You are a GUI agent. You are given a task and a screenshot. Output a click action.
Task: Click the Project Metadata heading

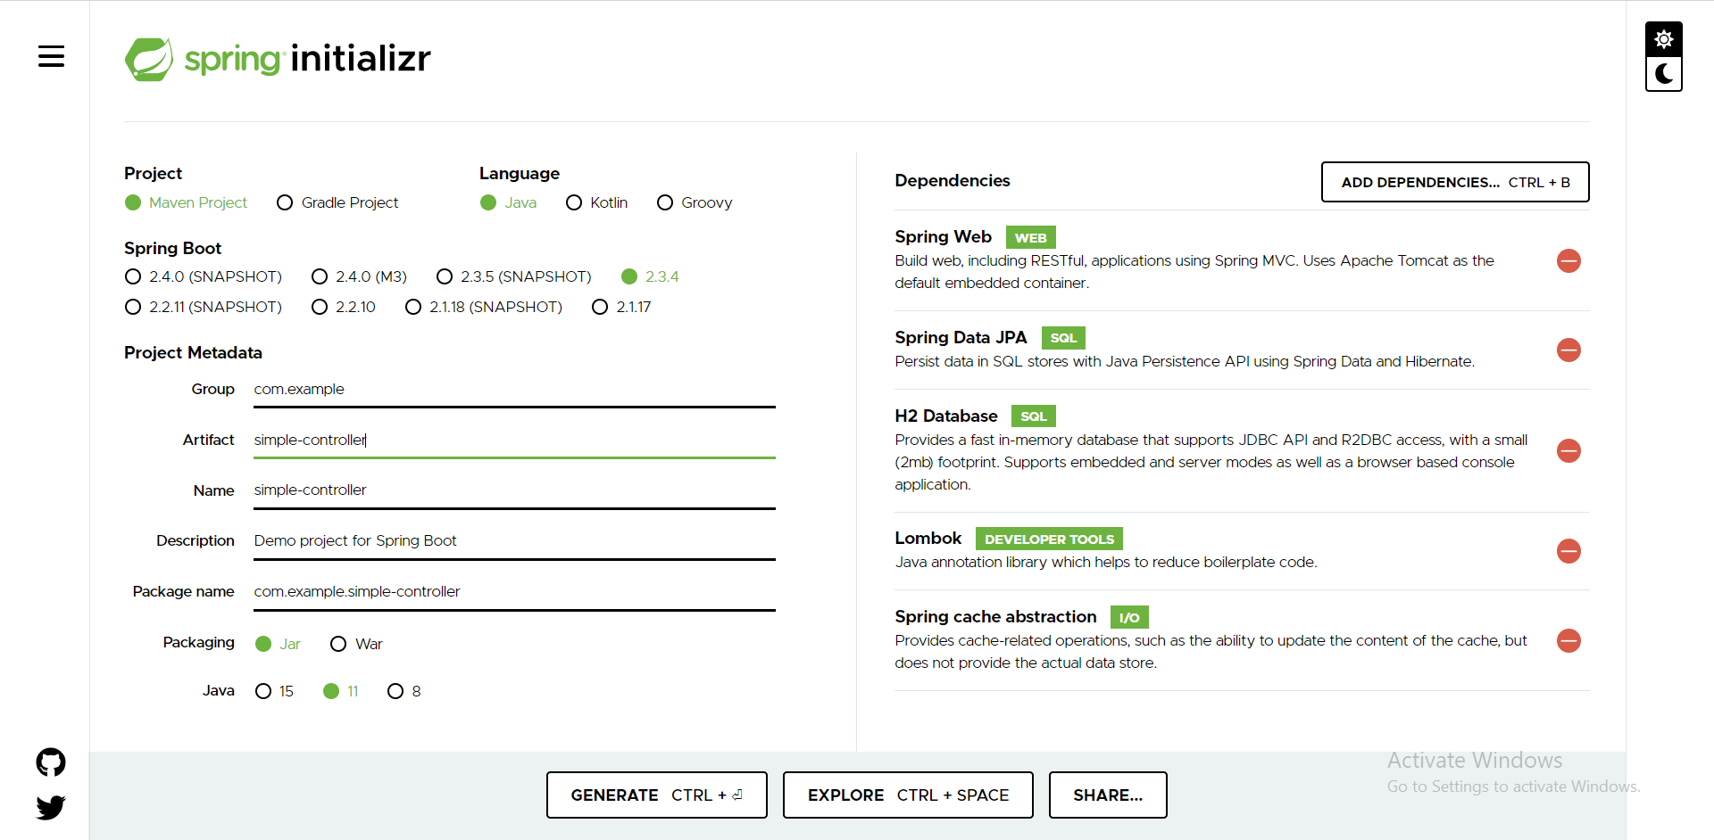pyautogui.click(x=193, y=352)
